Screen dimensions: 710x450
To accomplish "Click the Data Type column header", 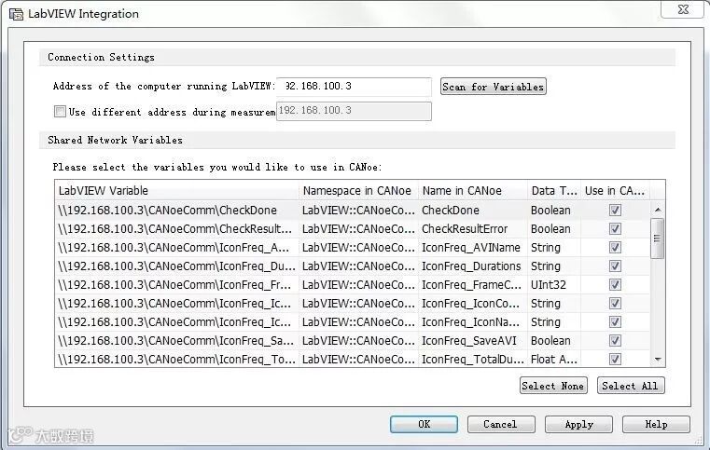I will click(x=554, y=190).
